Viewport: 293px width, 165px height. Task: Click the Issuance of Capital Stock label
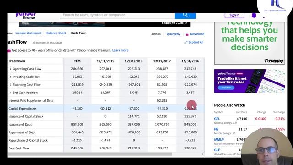[x=26, y=116]
